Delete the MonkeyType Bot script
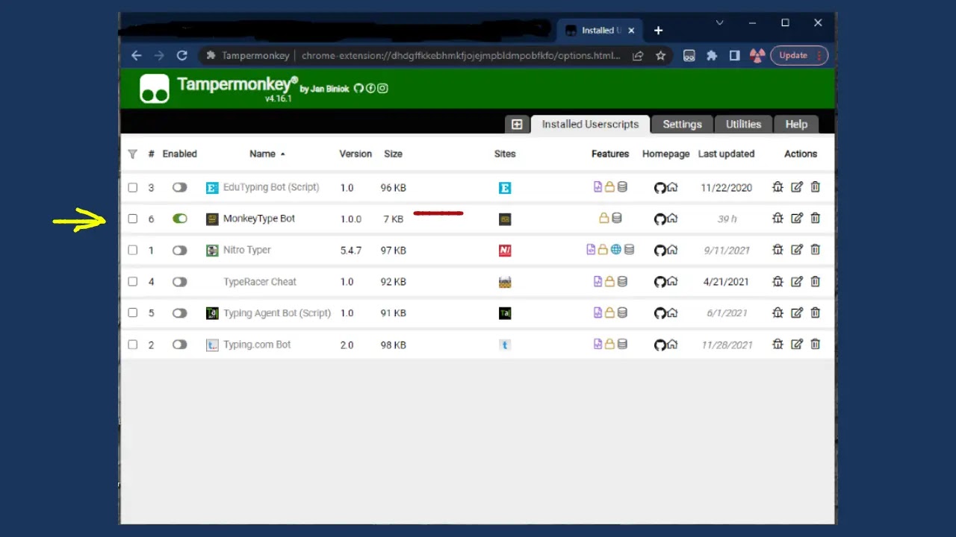The height and width of the screenshot is (537, 956). tap(816, 219)
